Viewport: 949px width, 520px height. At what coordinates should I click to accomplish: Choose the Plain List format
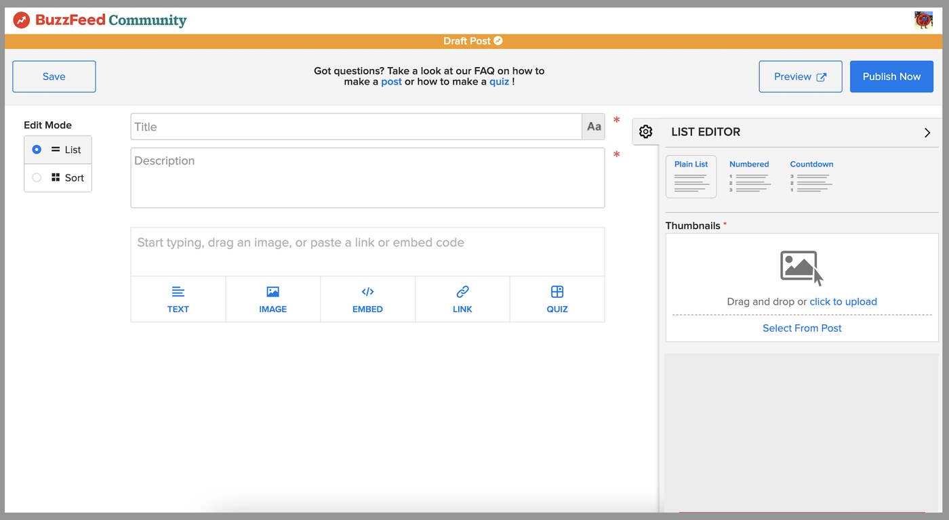pos(691,177)
